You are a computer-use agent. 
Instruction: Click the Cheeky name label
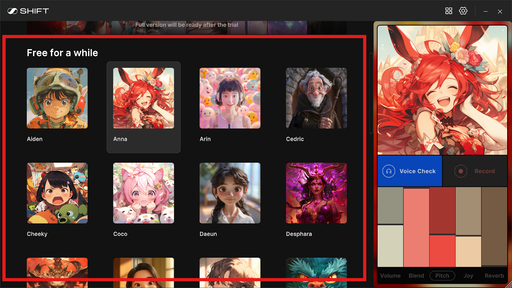click(37, 234)
